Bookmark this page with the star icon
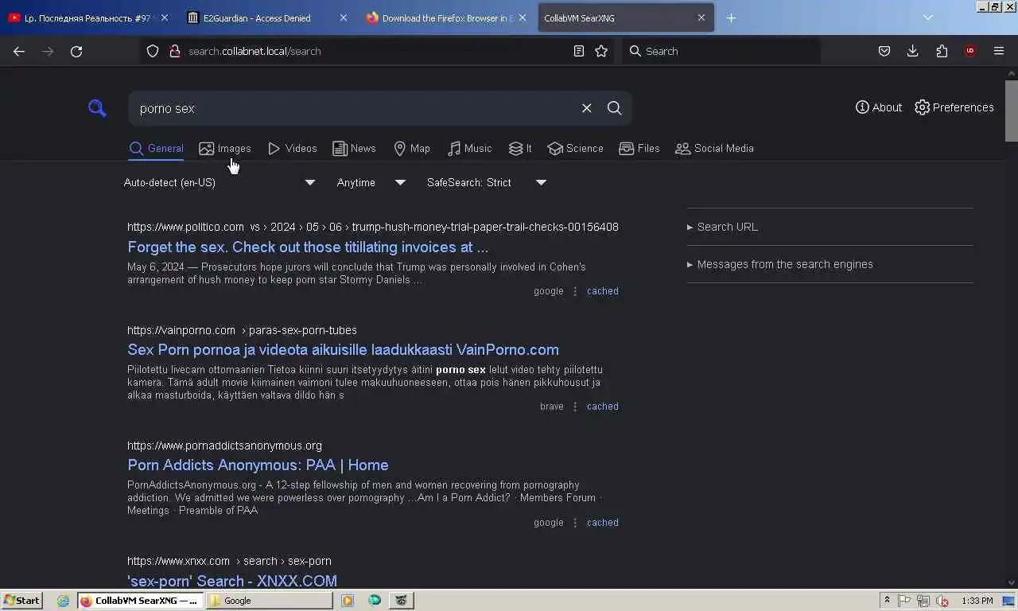 click(x=601, y=51)
